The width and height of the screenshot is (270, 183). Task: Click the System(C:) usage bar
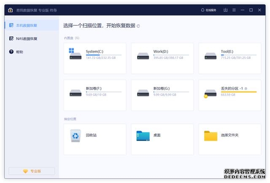(x=104, y=55)
